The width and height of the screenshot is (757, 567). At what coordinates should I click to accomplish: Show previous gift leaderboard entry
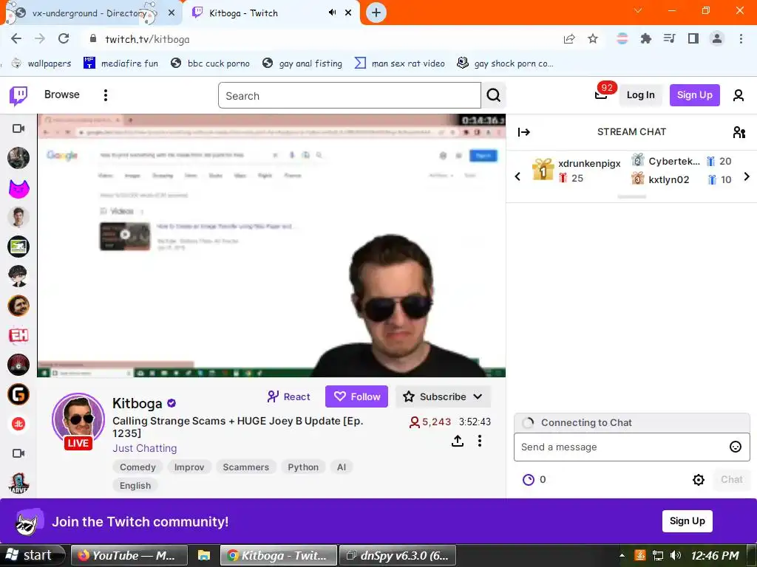click(x=517, y=176)
